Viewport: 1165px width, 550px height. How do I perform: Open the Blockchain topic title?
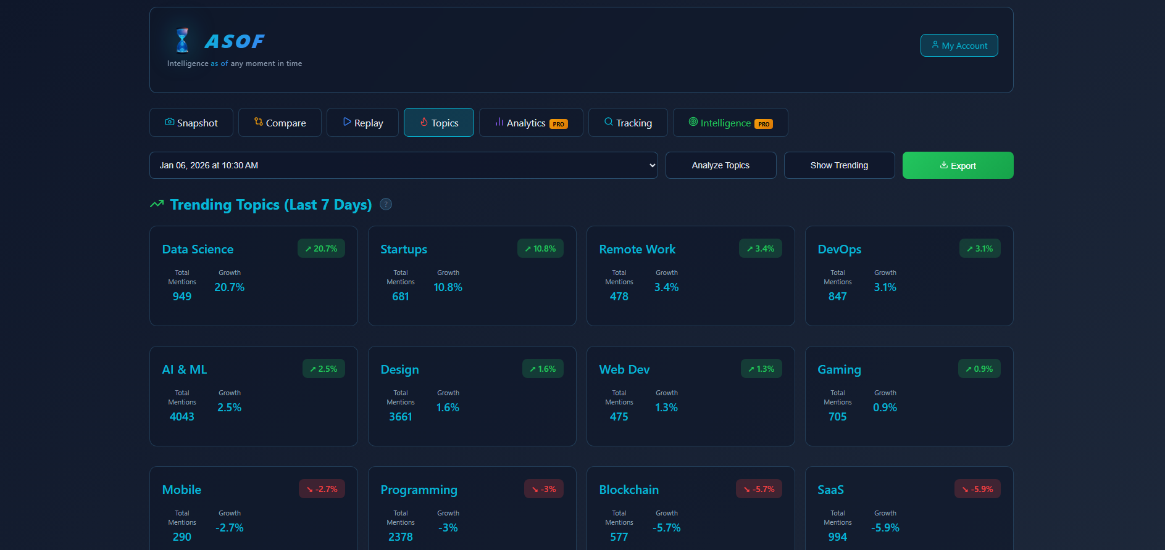tap(628, 490)
